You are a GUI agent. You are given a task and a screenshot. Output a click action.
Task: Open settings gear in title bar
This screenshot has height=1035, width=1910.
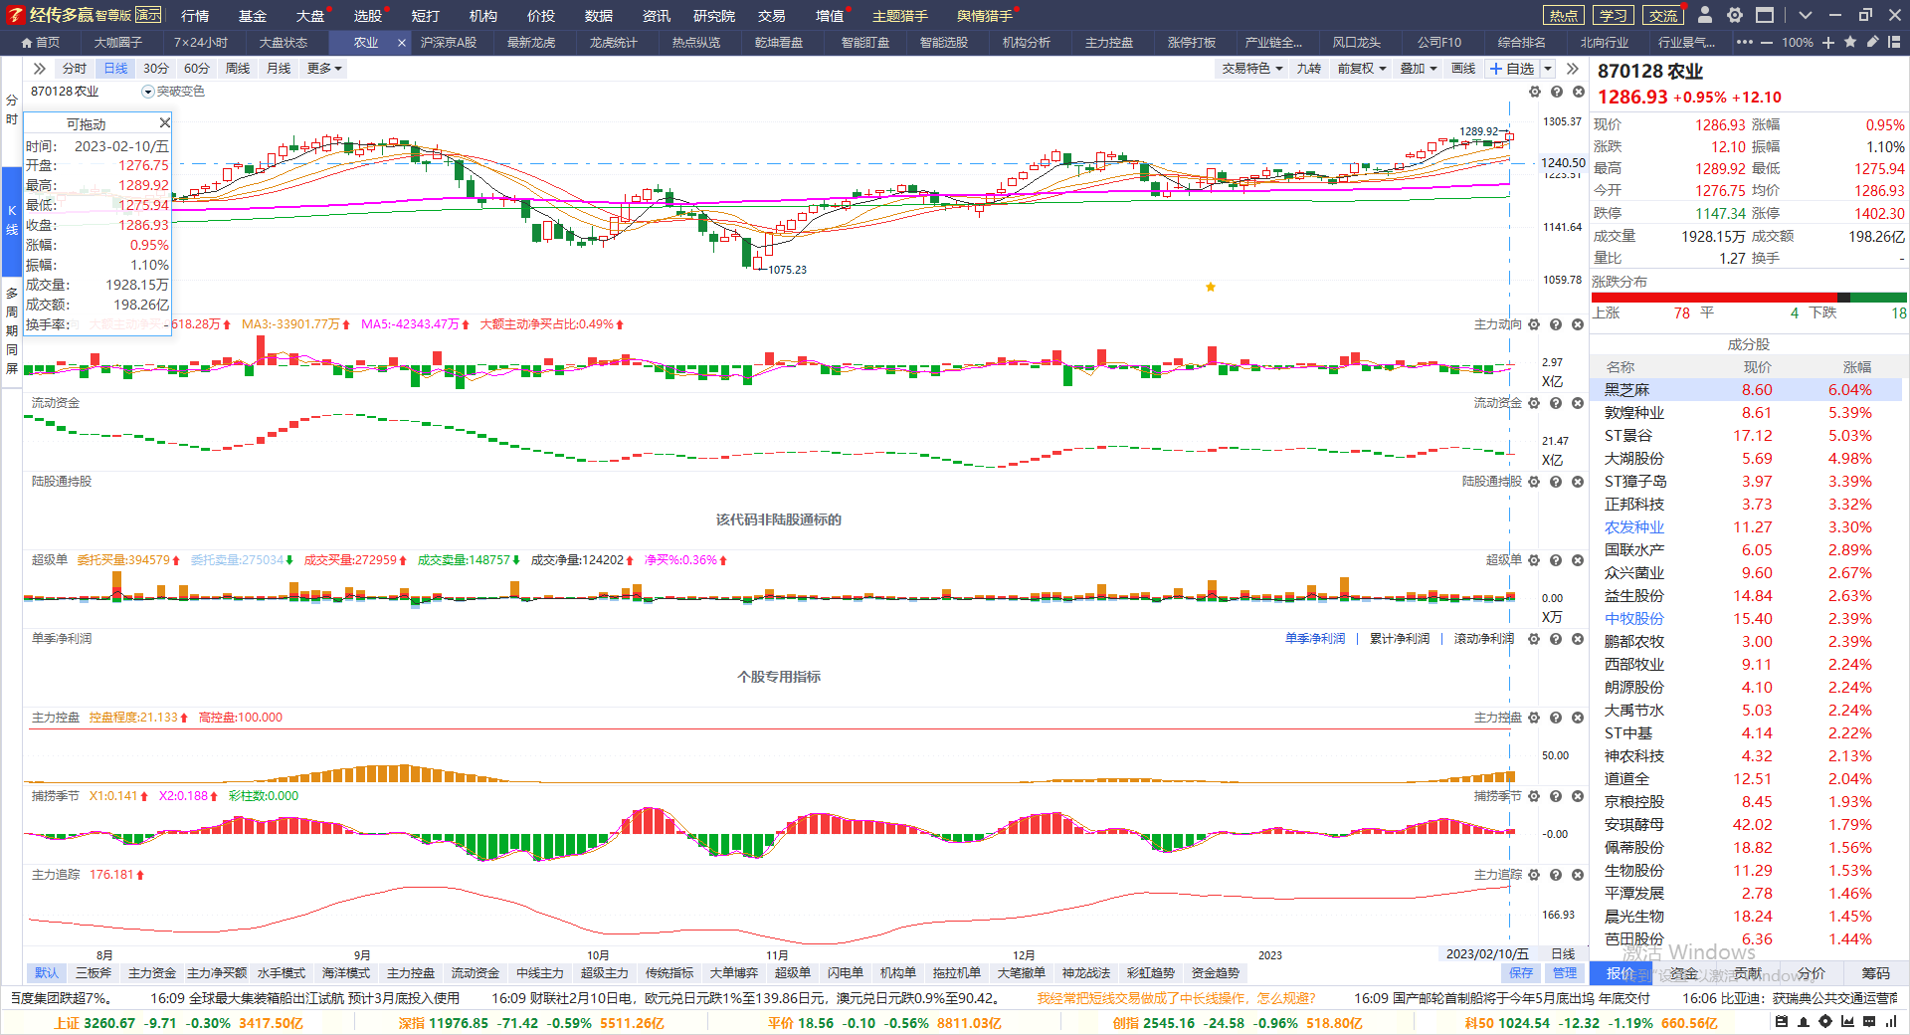1735,15
